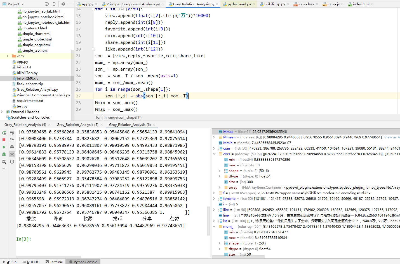400x264 pixels.
Task: Toggle show variables glasses icon
Action: [12, 154]
